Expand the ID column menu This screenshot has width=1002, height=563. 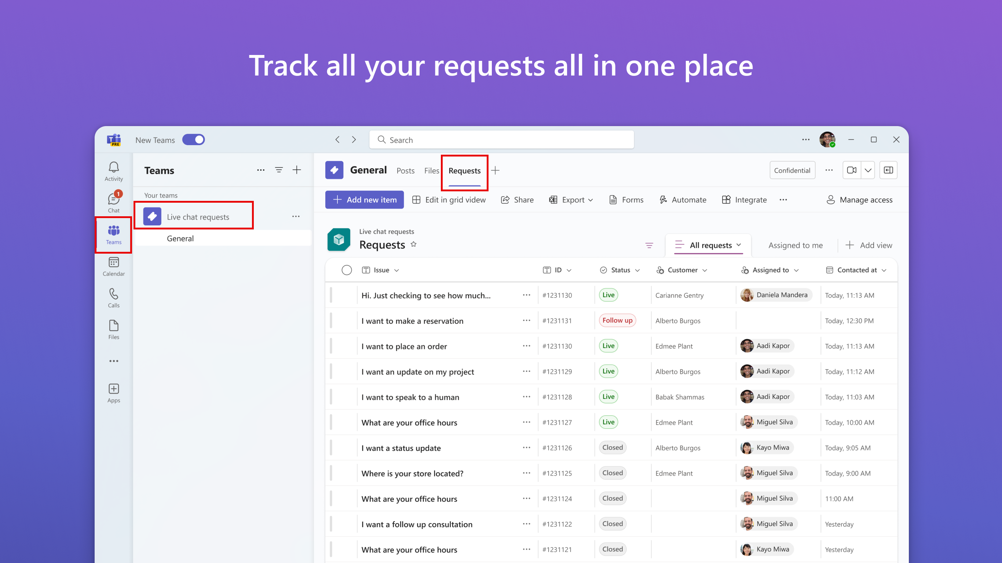click(x=569, y=270)
